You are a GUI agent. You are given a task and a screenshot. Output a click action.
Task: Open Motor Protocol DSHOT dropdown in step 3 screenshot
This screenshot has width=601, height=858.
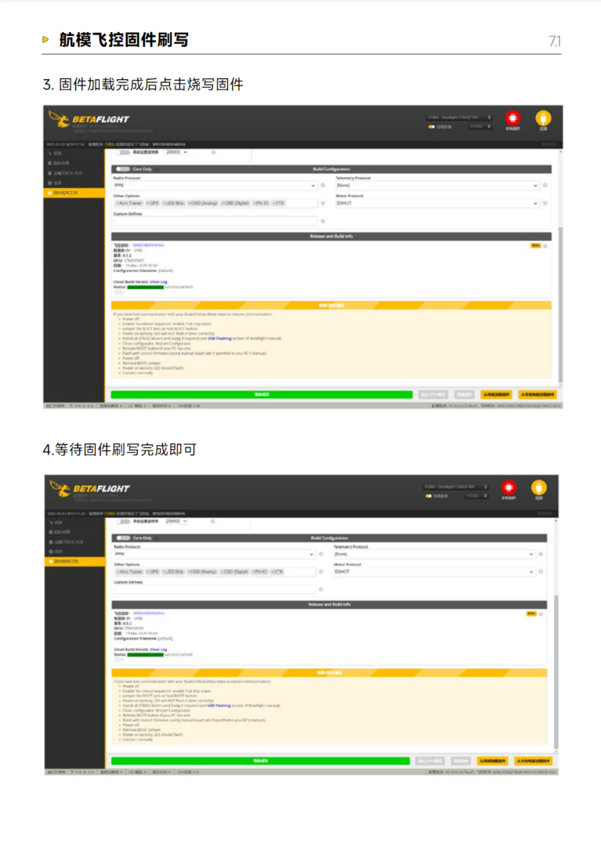(437, 203)
